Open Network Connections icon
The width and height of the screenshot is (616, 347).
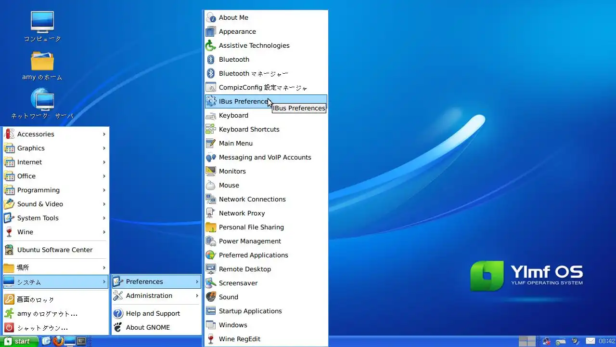point(211,199)
